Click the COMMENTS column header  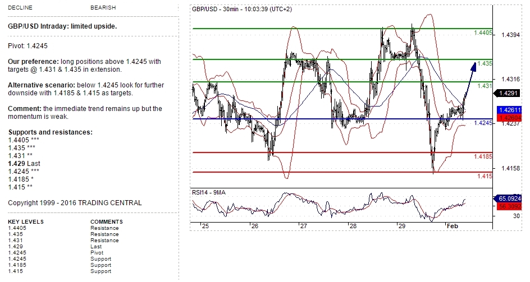pyautogui.click(x=107, y=222)
